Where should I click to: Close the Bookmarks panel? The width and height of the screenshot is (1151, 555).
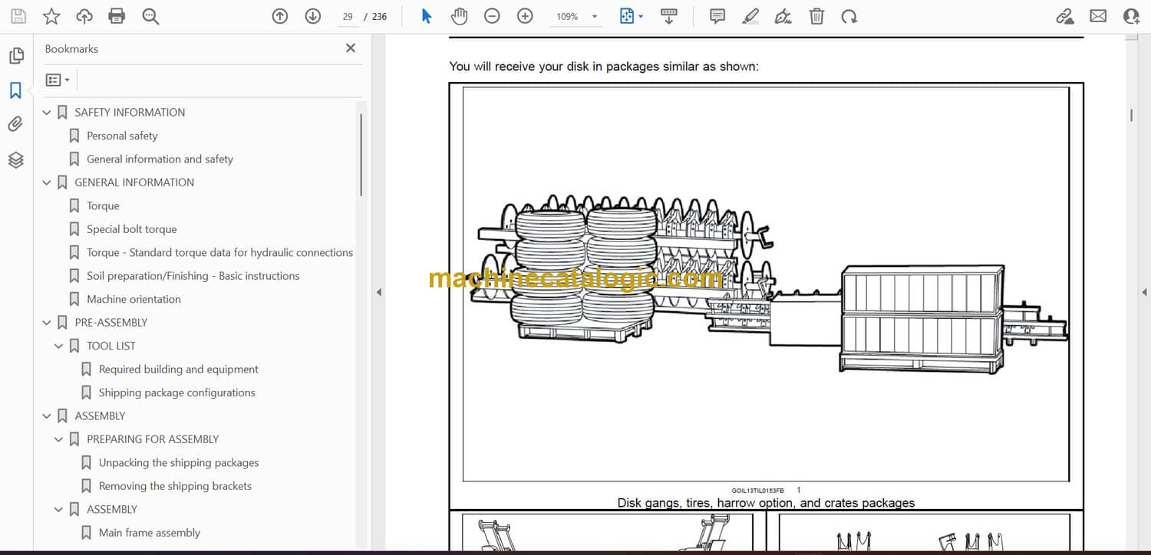(351, 48)
